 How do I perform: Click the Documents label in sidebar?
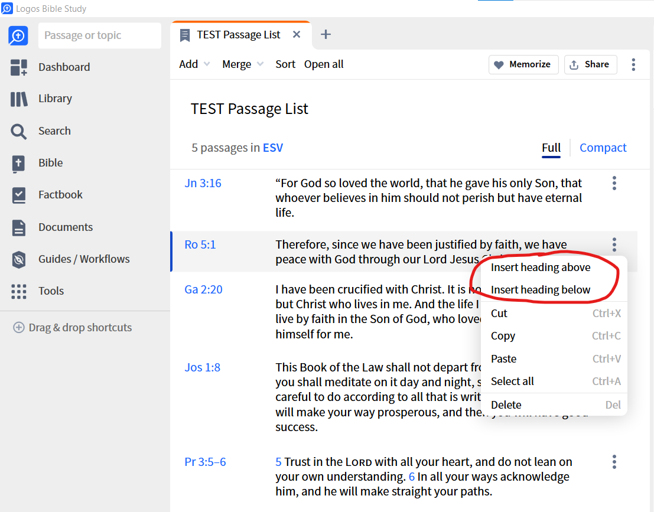click(66, 227)
